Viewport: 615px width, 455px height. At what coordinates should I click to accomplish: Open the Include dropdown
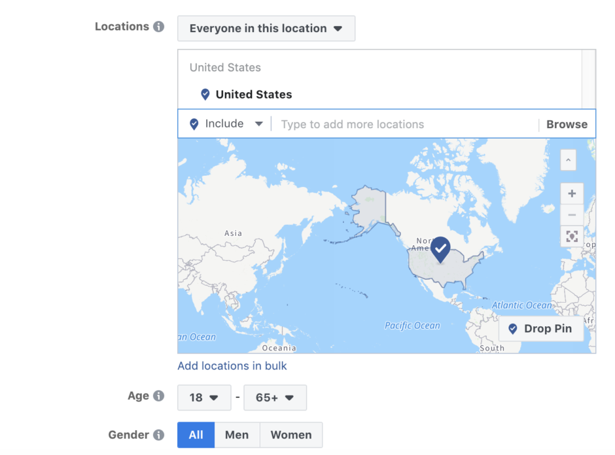[x=226, y=124]
